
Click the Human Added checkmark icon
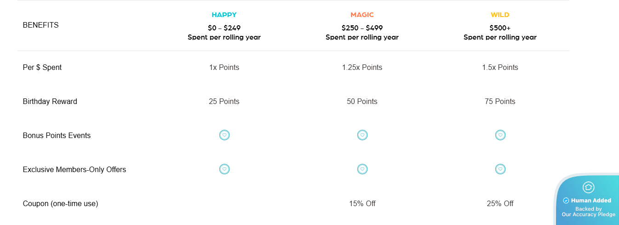(566, 201)
